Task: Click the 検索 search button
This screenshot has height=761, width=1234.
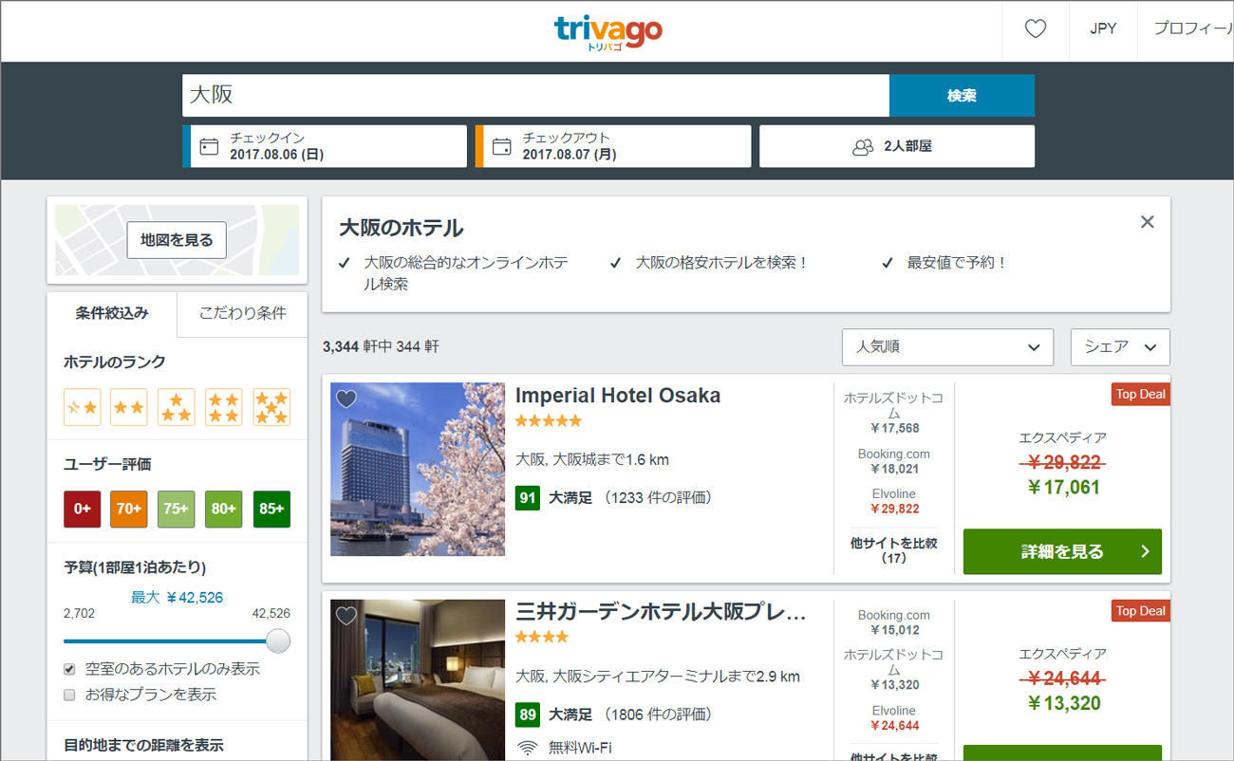Action: pos(962,96)
